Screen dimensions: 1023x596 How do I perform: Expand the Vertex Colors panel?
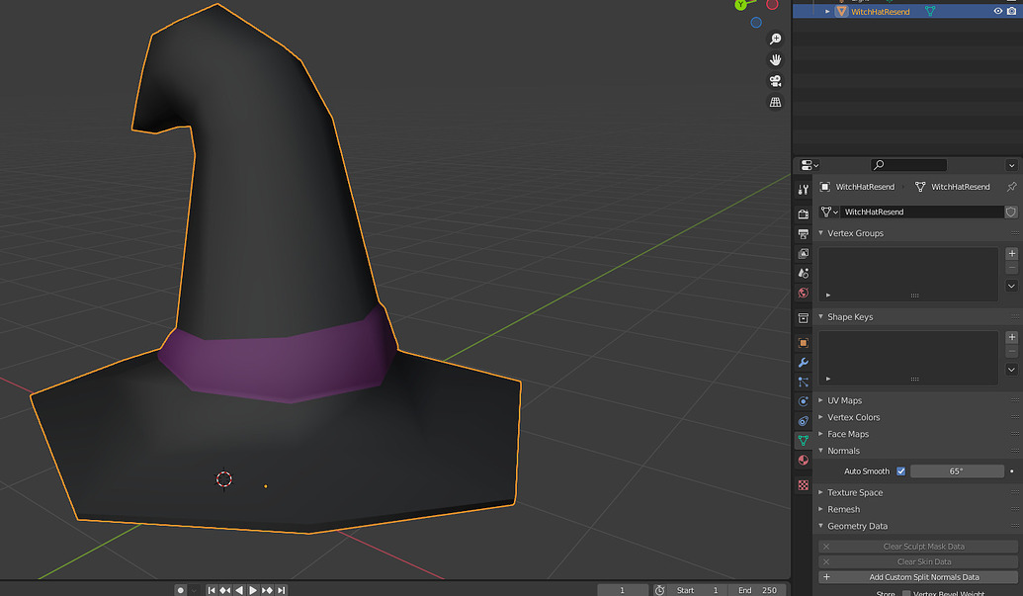(x=820, y=417)
